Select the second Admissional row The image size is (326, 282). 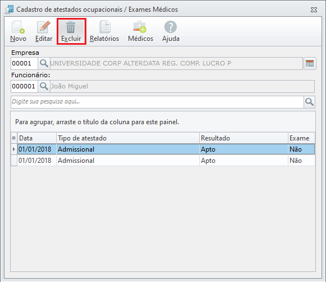click(163, 161)
